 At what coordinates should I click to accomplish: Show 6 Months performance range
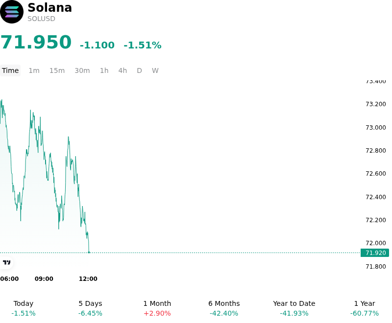click(x=224, y=308)
